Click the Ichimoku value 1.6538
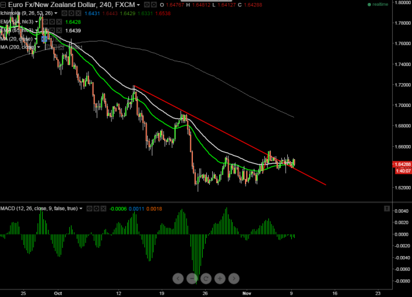Image resolution: width=412 pixels, height=297 pixels. (163, 13)
